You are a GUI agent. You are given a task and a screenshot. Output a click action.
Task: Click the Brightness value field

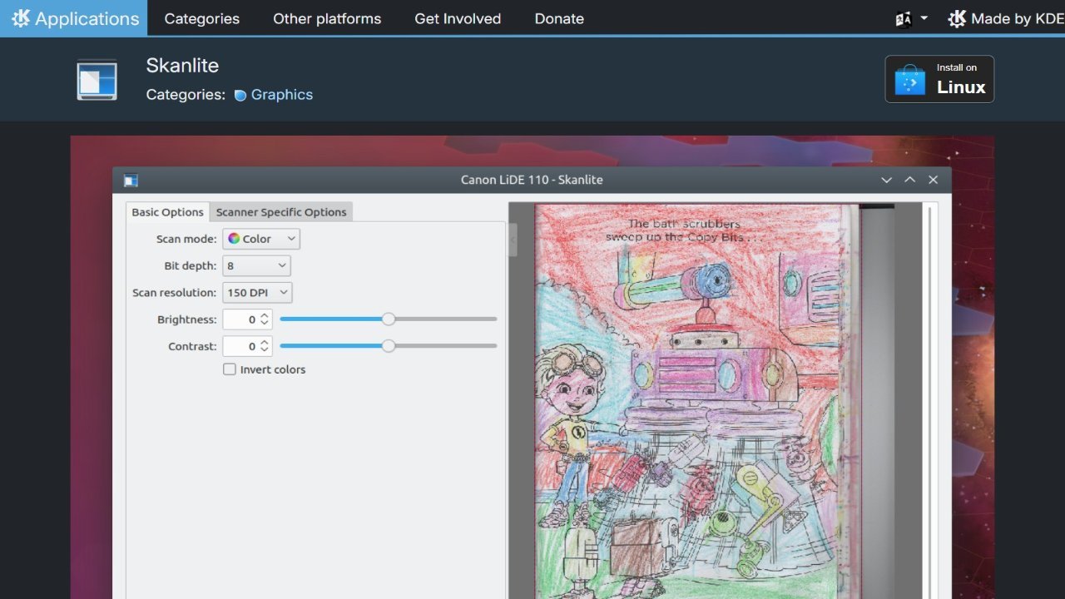247,319
